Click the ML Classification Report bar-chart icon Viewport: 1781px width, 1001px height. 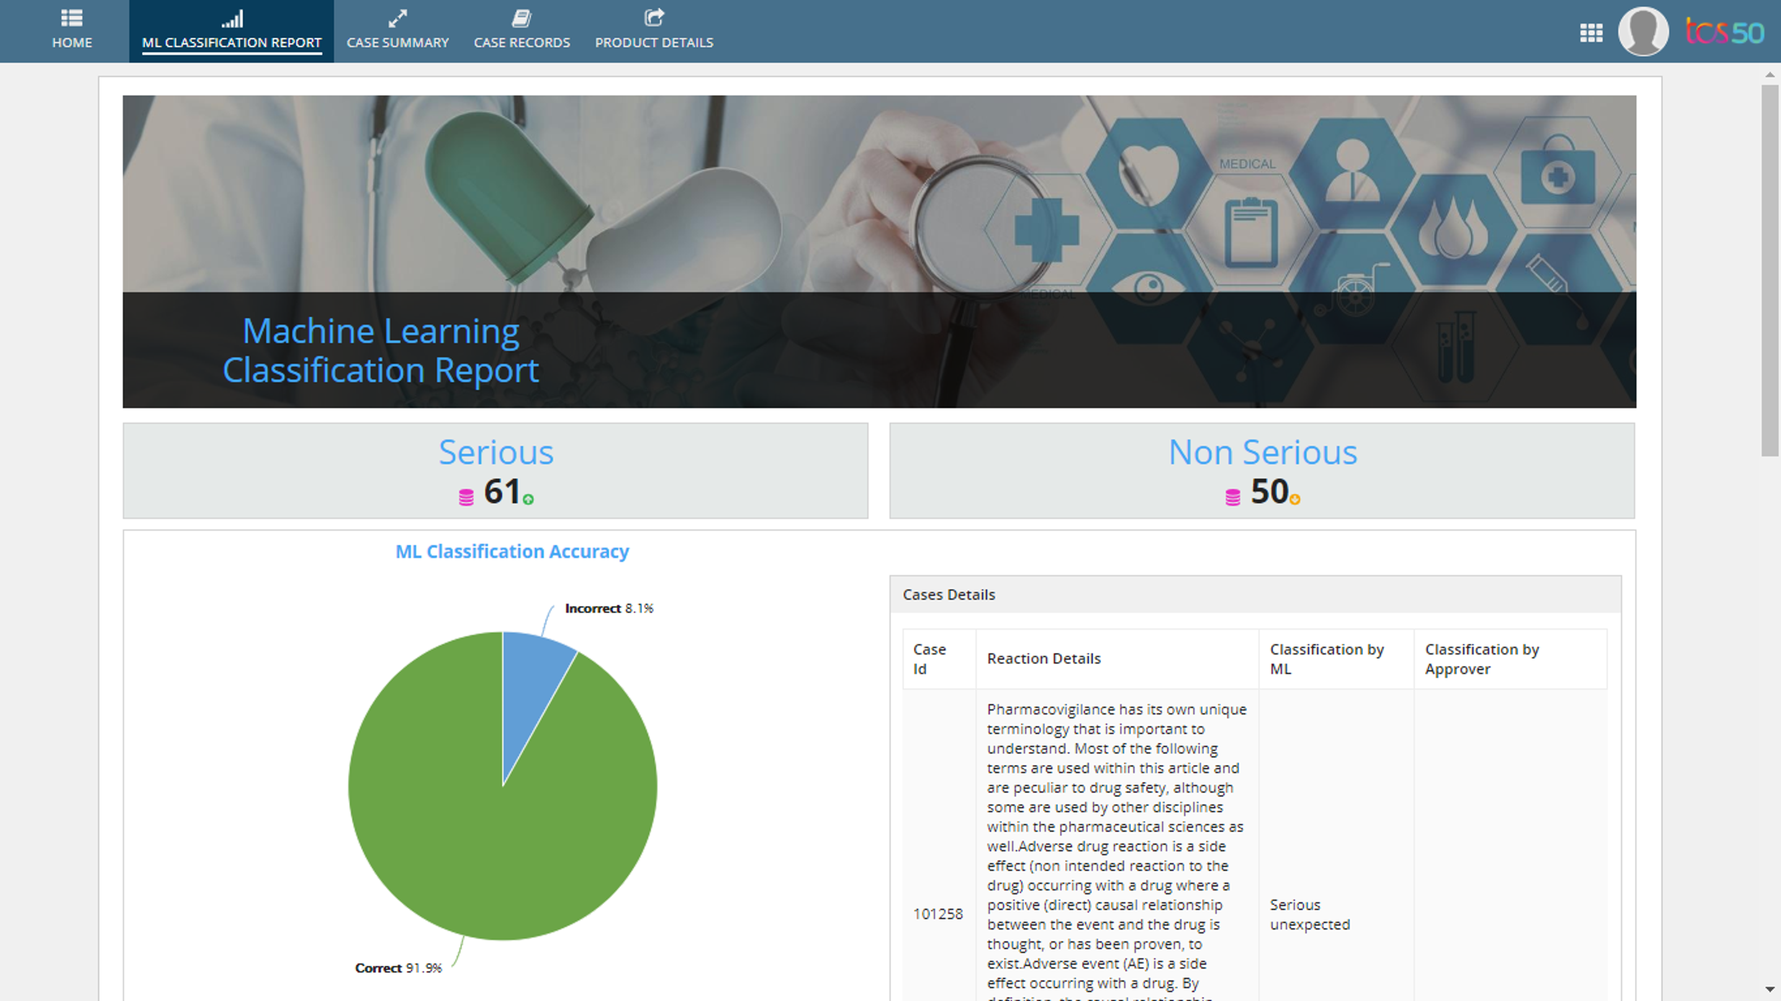pyautogui.click(x=231, y=18)
